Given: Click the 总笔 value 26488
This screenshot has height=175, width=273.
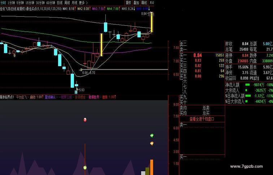Looking at the screenshot, I should [244, 49].
